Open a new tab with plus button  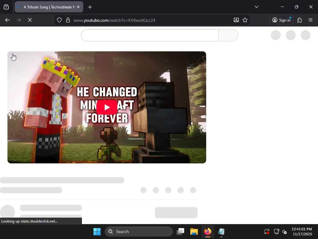[x=90, y=7]
